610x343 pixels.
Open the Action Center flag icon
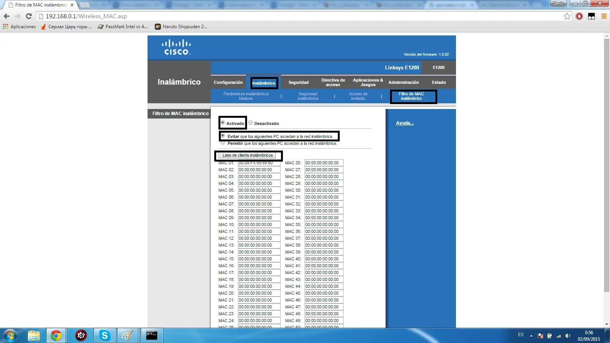pos(541,336)
